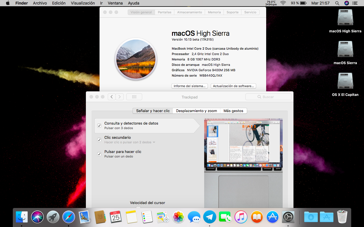Viewport: 364px width, 227px height.
Task: Click the cursor speed slider knob
Action: [138, 208]
